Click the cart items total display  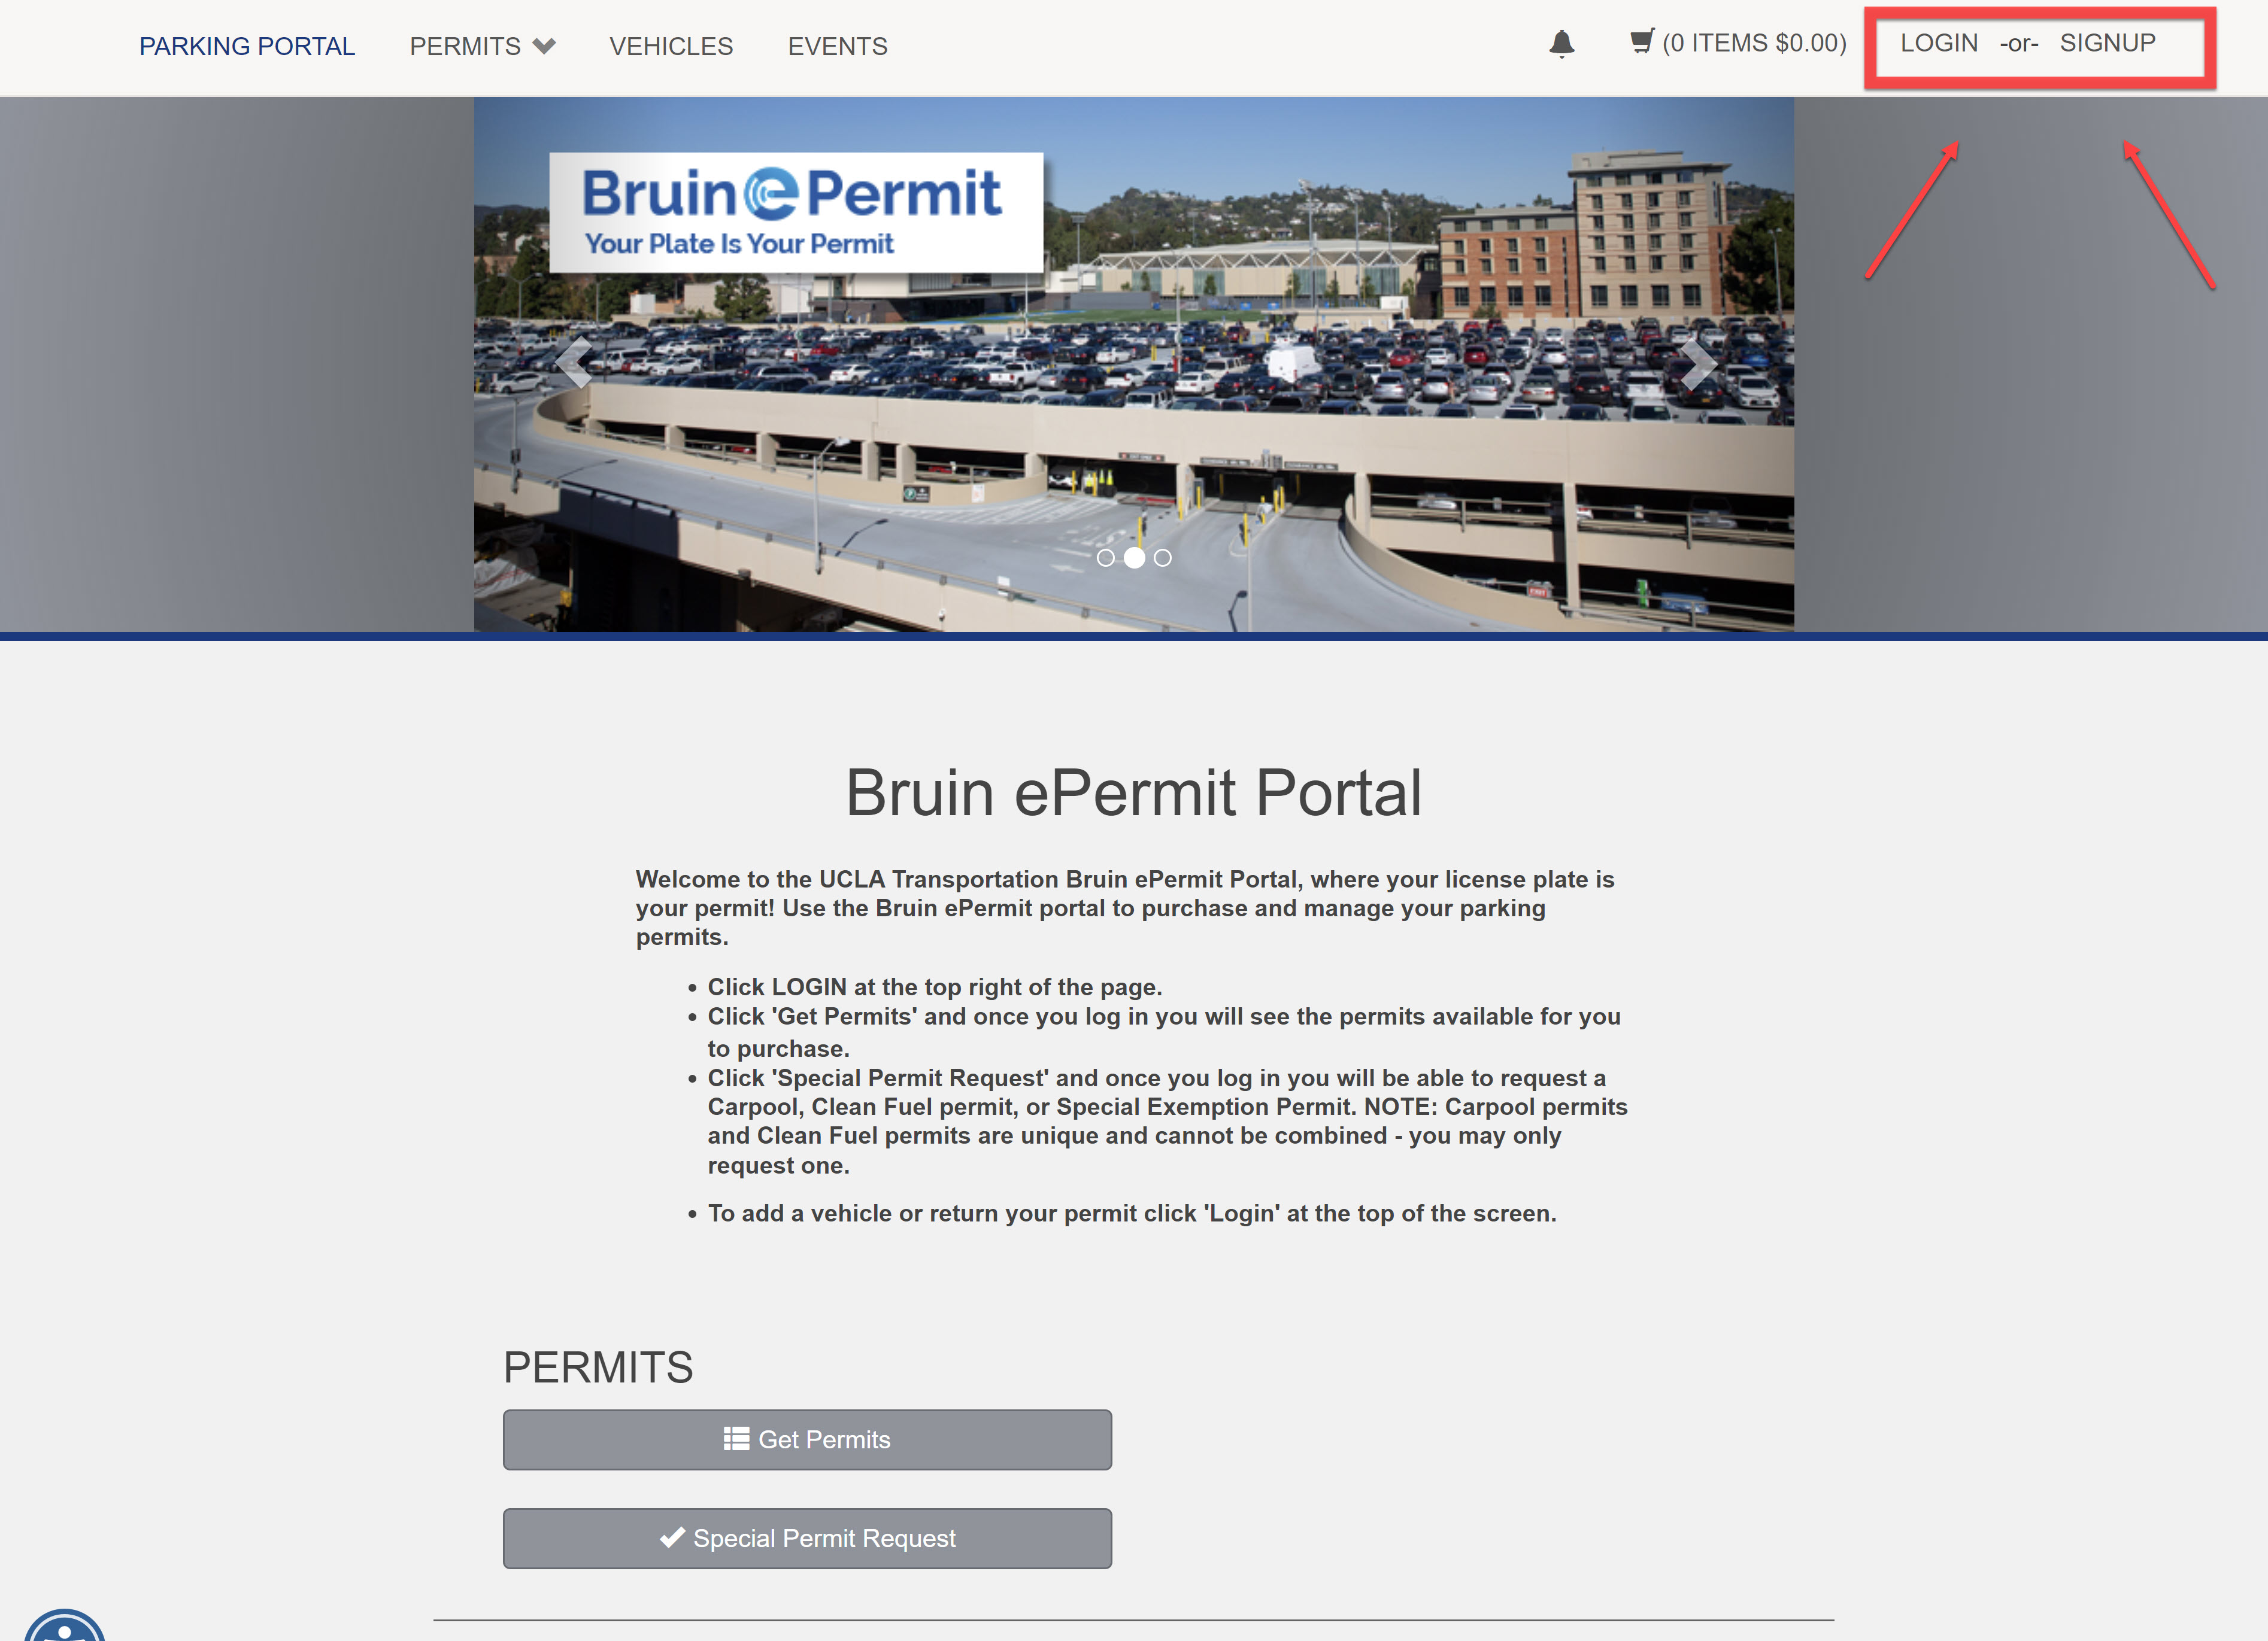pyautogui.click(x=1755, y=43)
